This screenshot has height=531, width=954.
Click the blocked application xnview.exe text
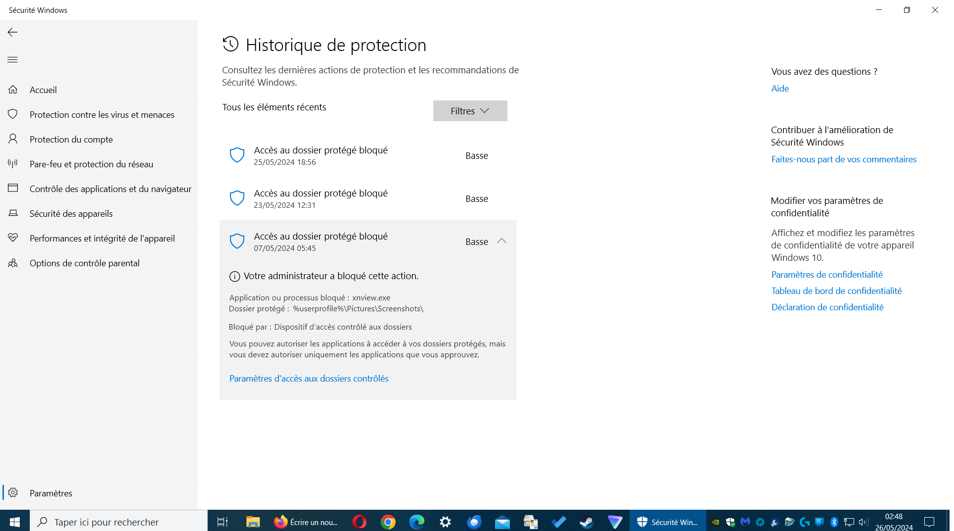(x=371, y=298)
